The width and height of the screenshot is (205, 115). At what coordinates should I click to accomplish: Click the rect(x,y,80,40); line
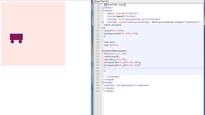pyautogui.click(x=116, y=59)
